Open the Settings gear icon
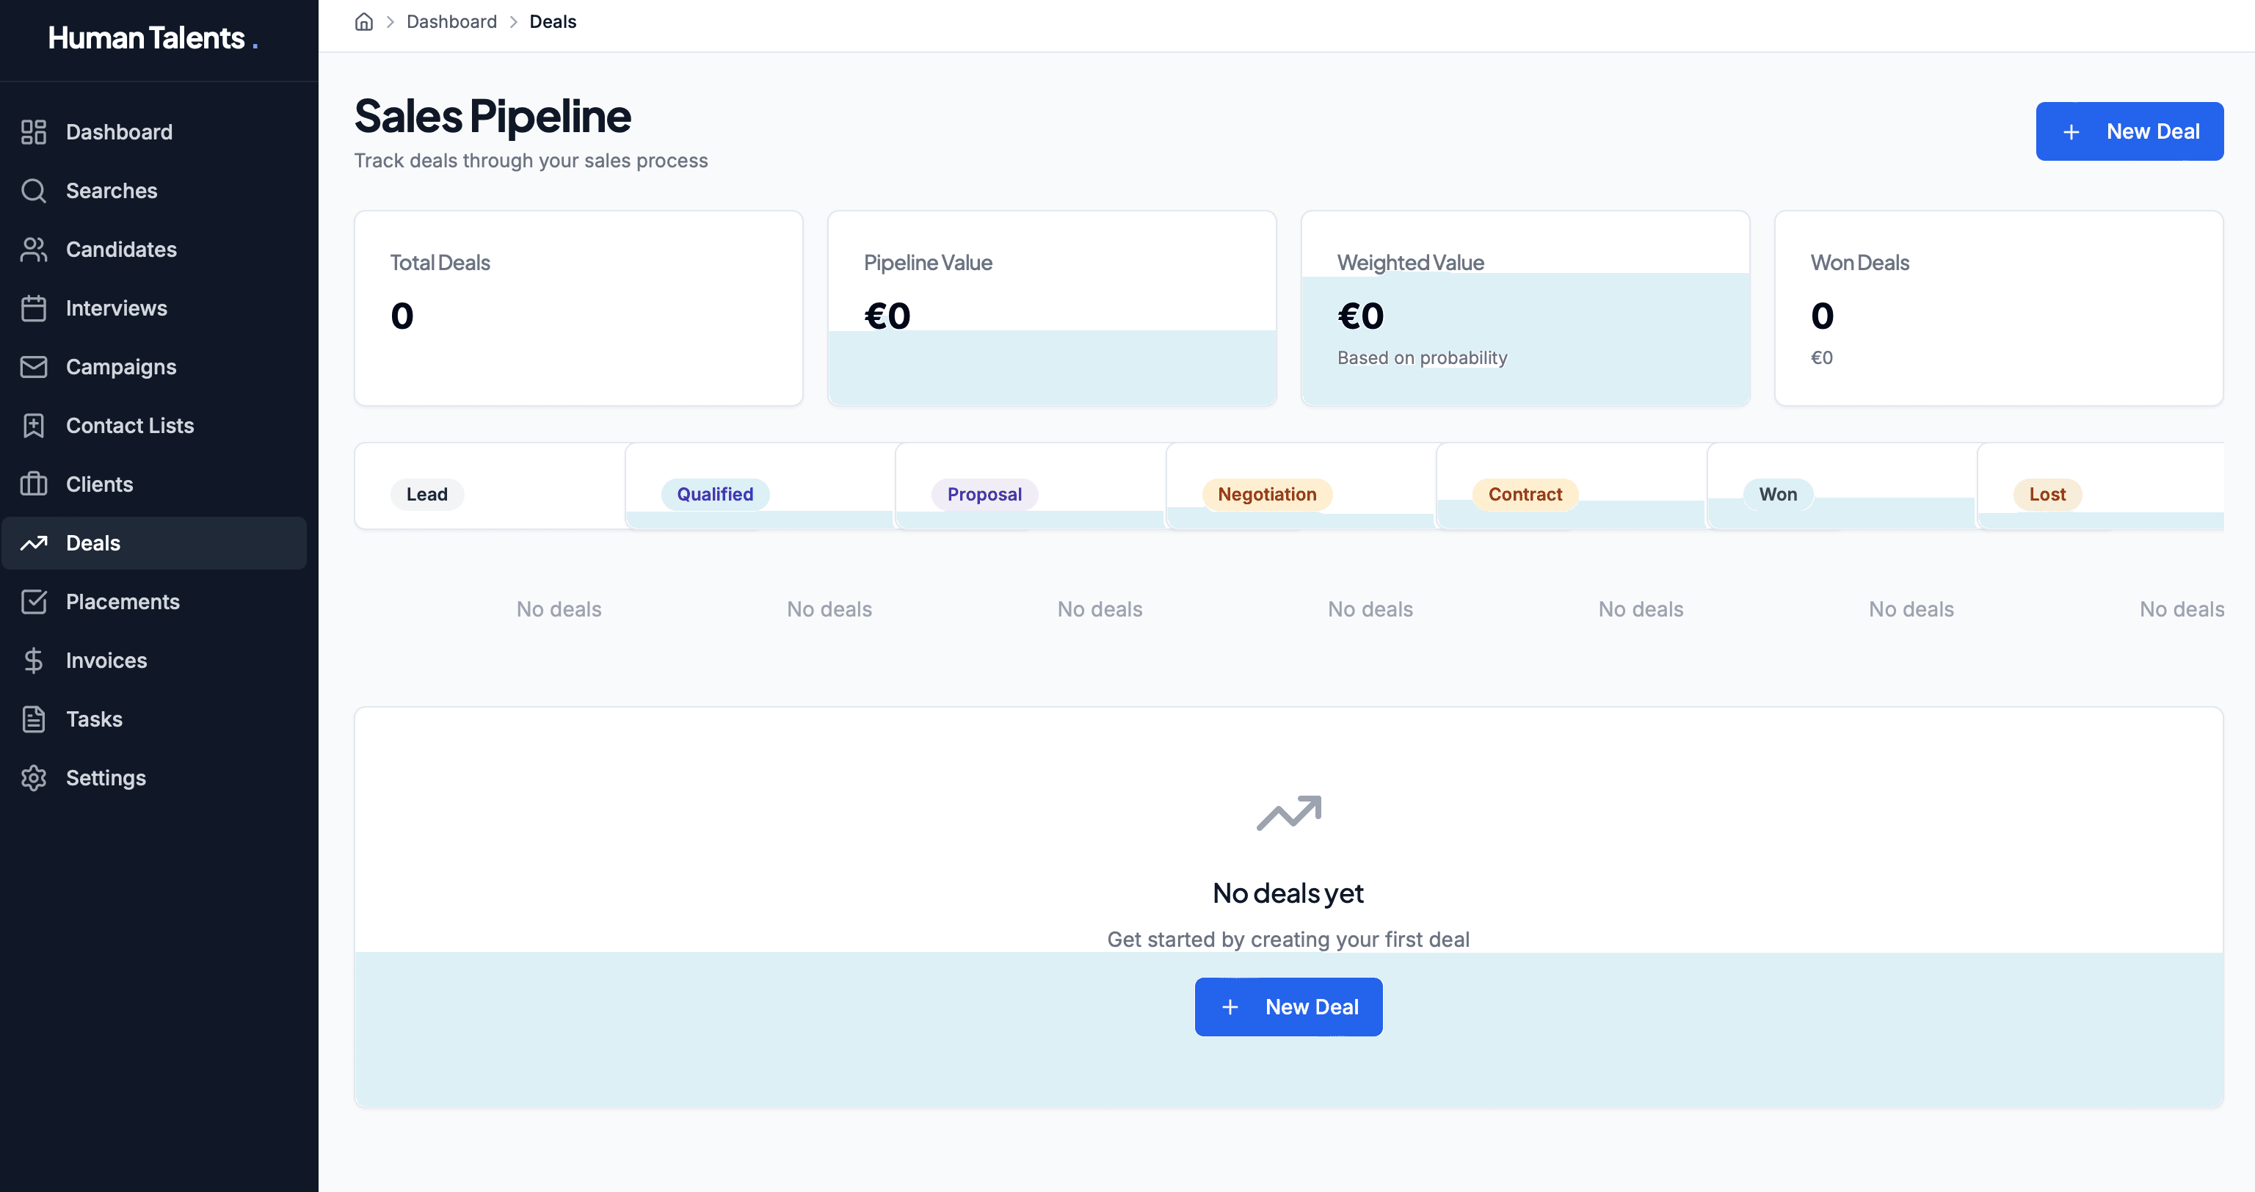The width and height of the screenshot is (2255, 1192). click(35, 777)
